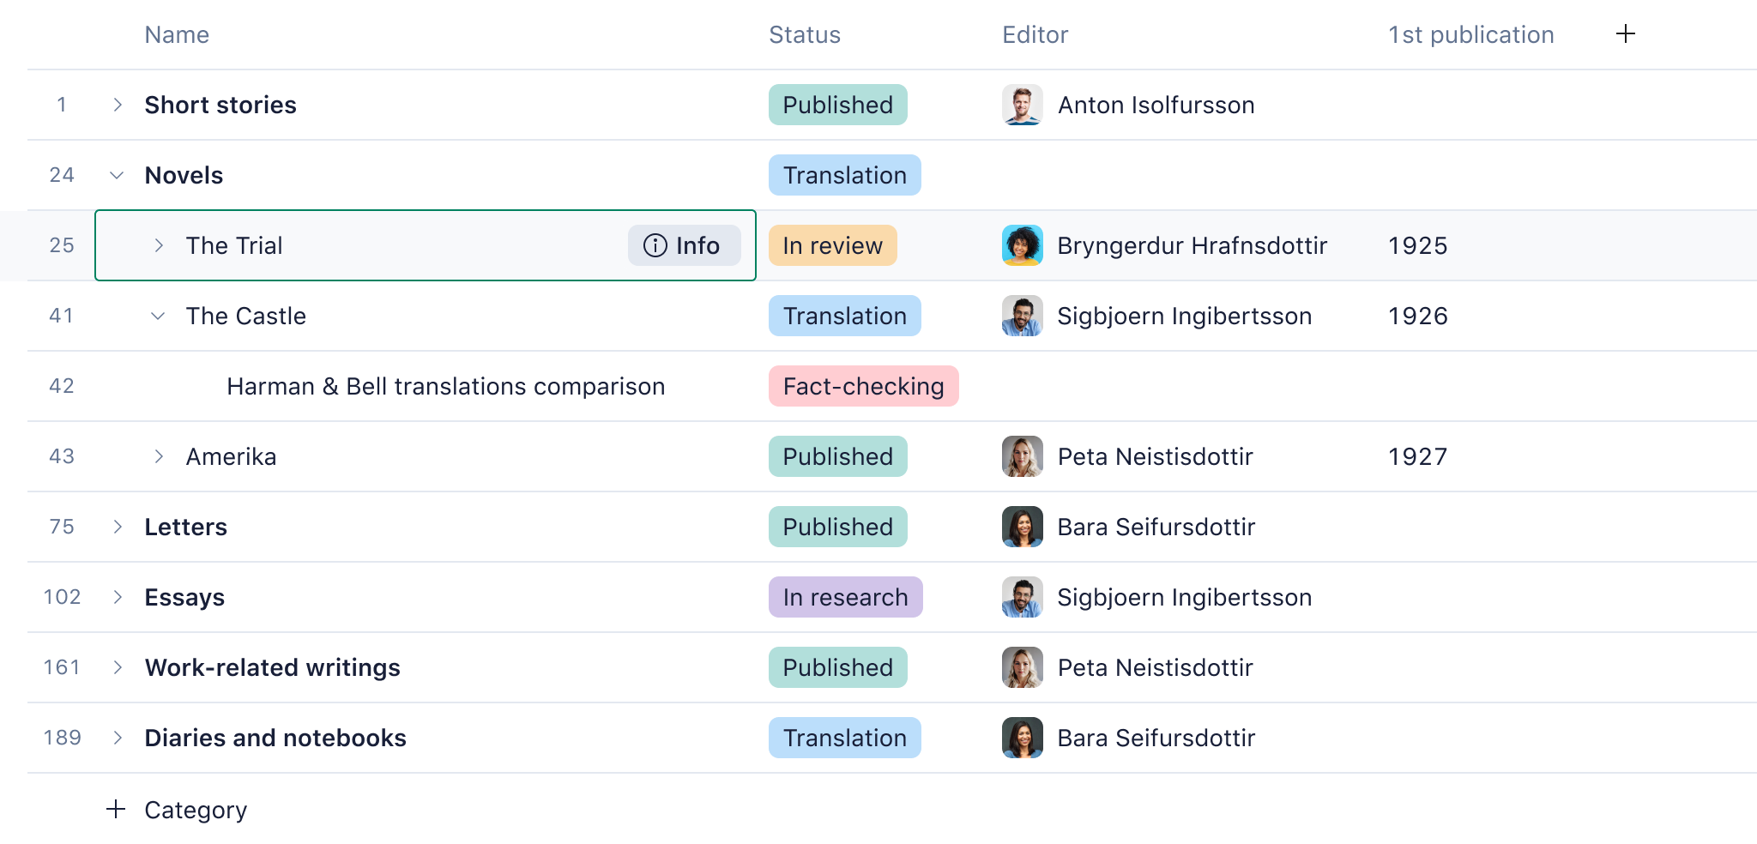
Task: Click the Fact-checking status tag
Action: 863,386
